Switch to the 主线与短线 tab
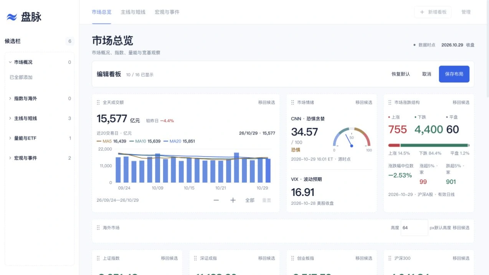 tap(133, 12)
